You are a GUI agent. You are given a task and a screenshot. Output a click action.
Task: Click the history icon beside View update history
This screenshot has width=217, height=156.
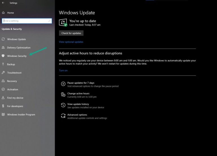coord(63,105)
